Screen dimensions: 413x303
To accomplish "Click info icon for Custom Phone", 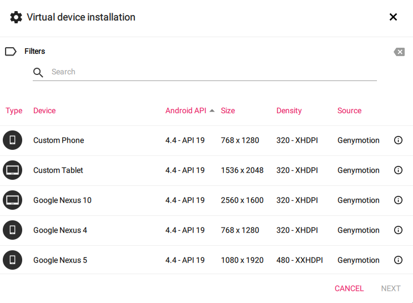I will 398,140.
